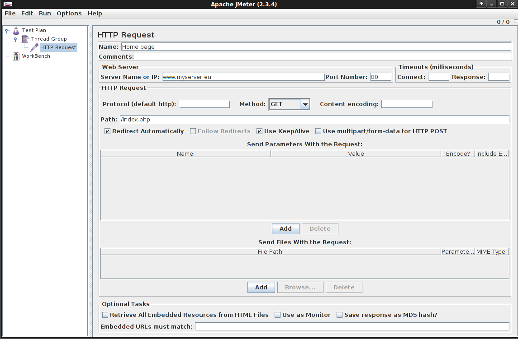Click the Server Name or IP field
This screenshot has height=339, width=518.
pyautogui.click(x=243, y=77)
